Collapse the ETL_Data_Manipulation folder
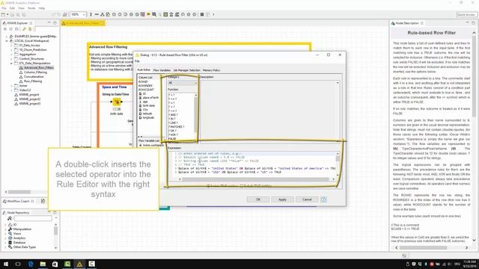This screenshot has width=479, height=269. [12, 63]
